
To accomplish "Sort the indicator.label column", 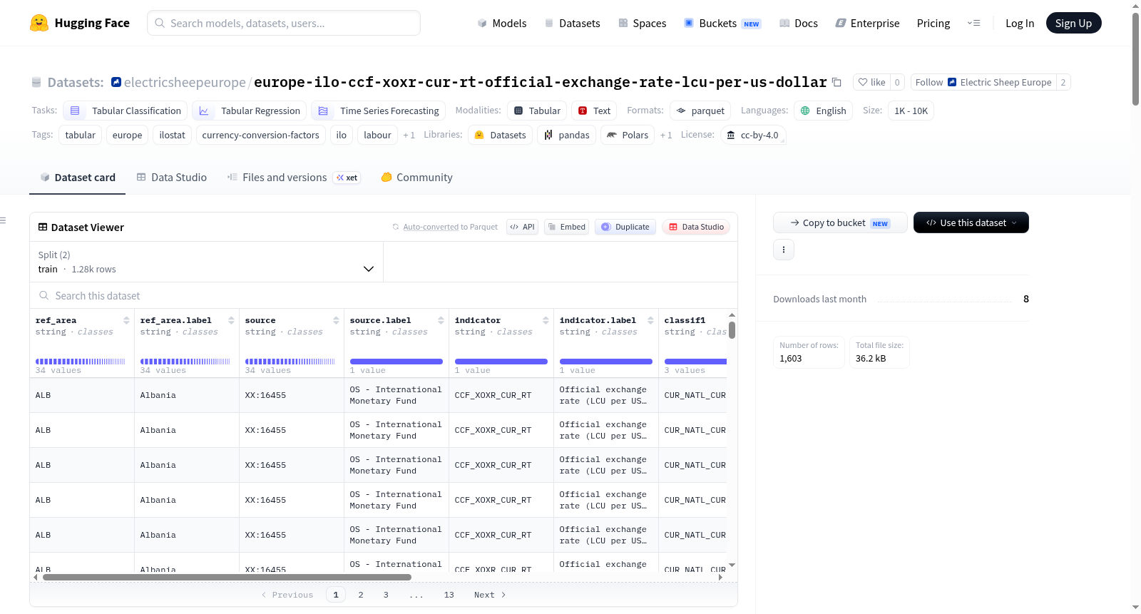I will click(651, 320).
